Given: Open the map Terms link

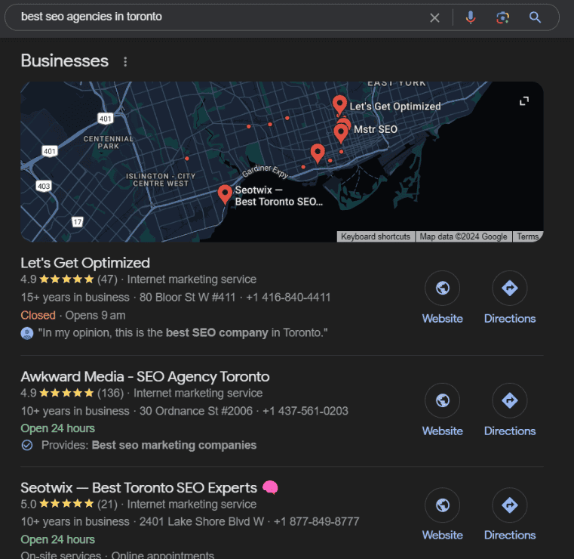Looking at the screenshot, I should (x=527, y=236).
